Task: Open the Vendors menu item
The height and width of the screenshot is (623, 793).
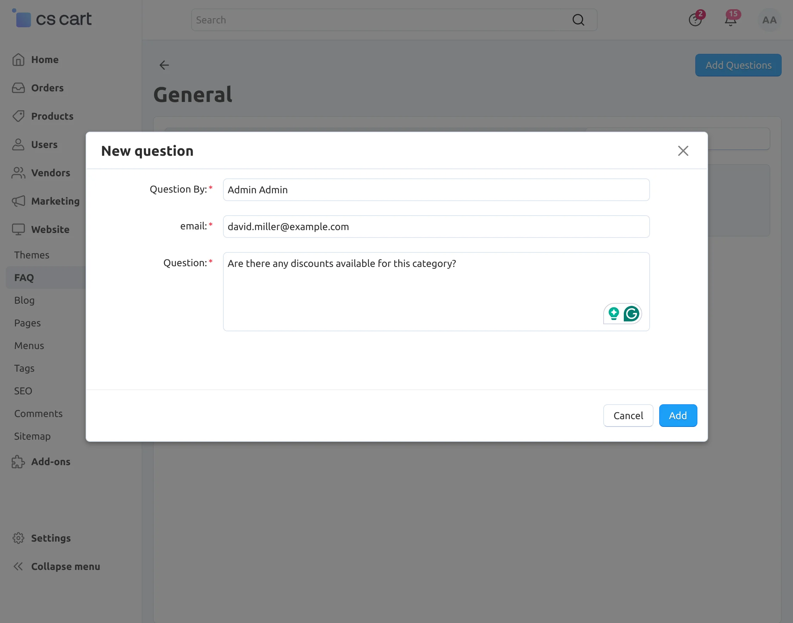Action: 51,173
